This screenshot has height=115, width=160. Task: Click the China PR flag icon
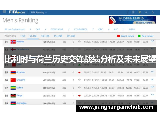tap(13, 80)
